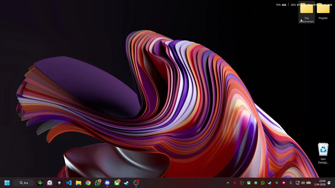The height and width of the screenshot is (188, 335).
Task: Launch Google Chrome from taskbar
Action: (x=88, y=183)
